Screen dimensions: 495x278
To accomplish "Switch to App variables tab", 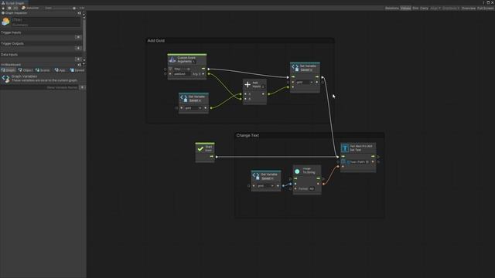I will (60, 70).
